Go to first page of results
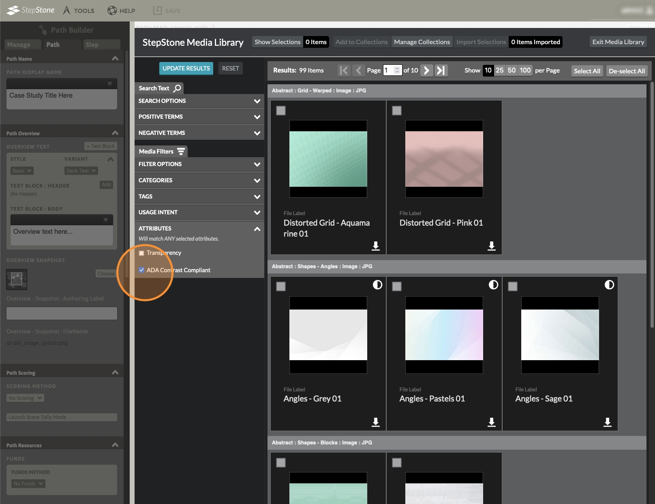The image size is (655, 504). (x=344, y=70)
